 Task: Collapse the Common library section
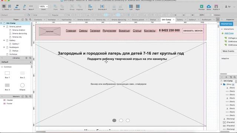[2, 67]
